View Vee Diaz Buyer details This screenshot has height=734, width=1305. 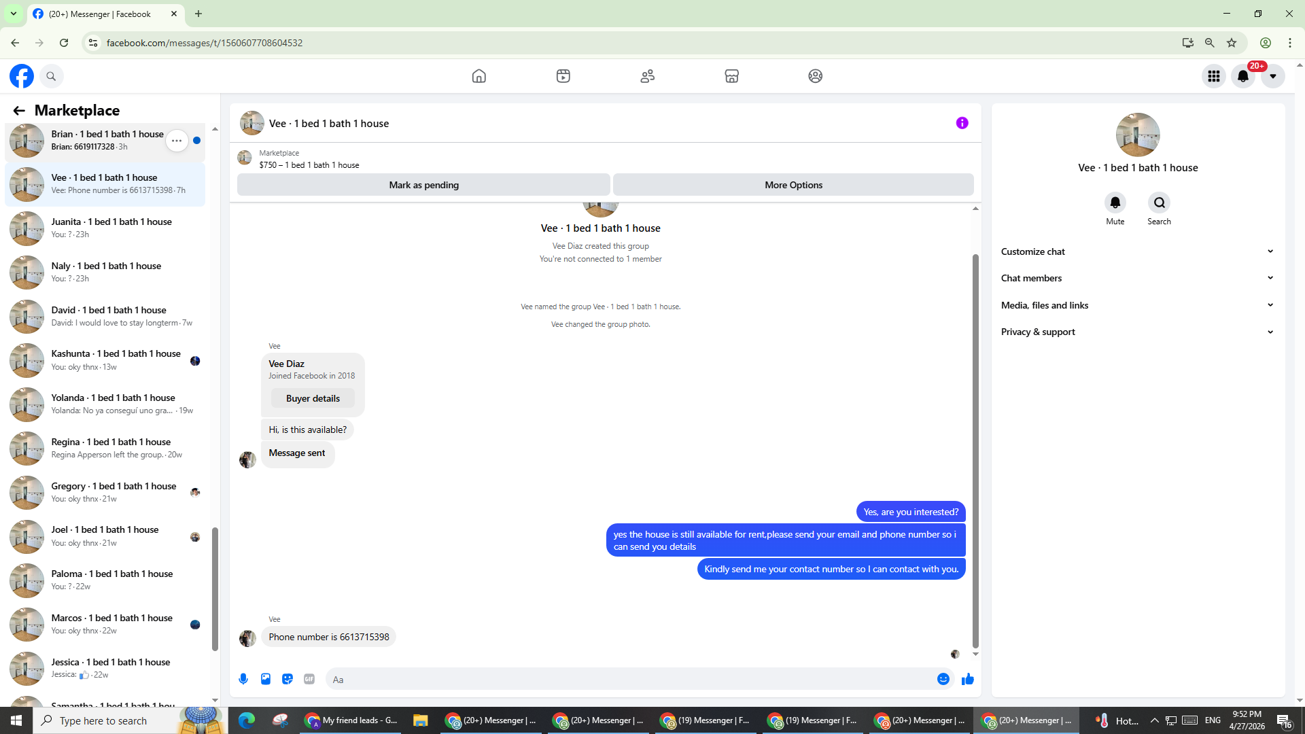pyautogui.click(x=313, y=398)
